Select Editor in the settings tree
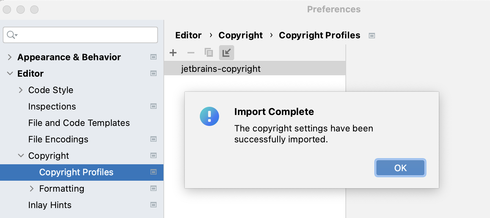The width and height of the screenshot is (490, 218). (x=31, y=74)
